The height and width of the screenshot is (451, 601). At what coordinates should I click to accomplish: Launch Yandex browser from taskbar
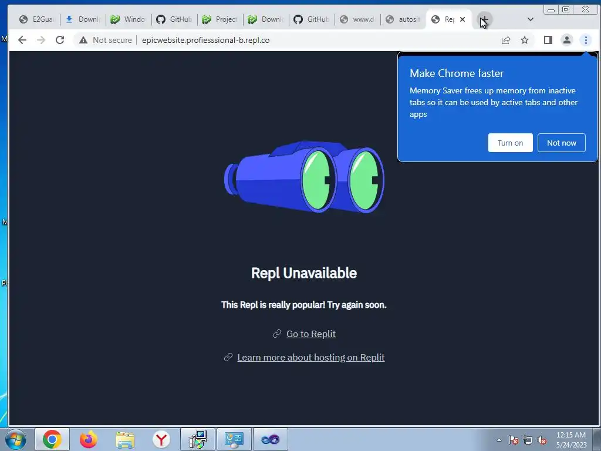(x=161, y=439)
